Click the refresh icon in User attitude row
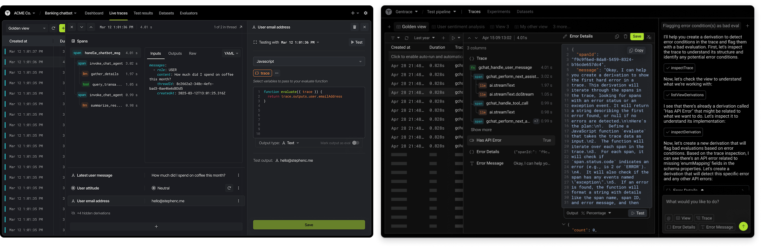Viewport: 762px width, 248px height. (x=229, y=188)
